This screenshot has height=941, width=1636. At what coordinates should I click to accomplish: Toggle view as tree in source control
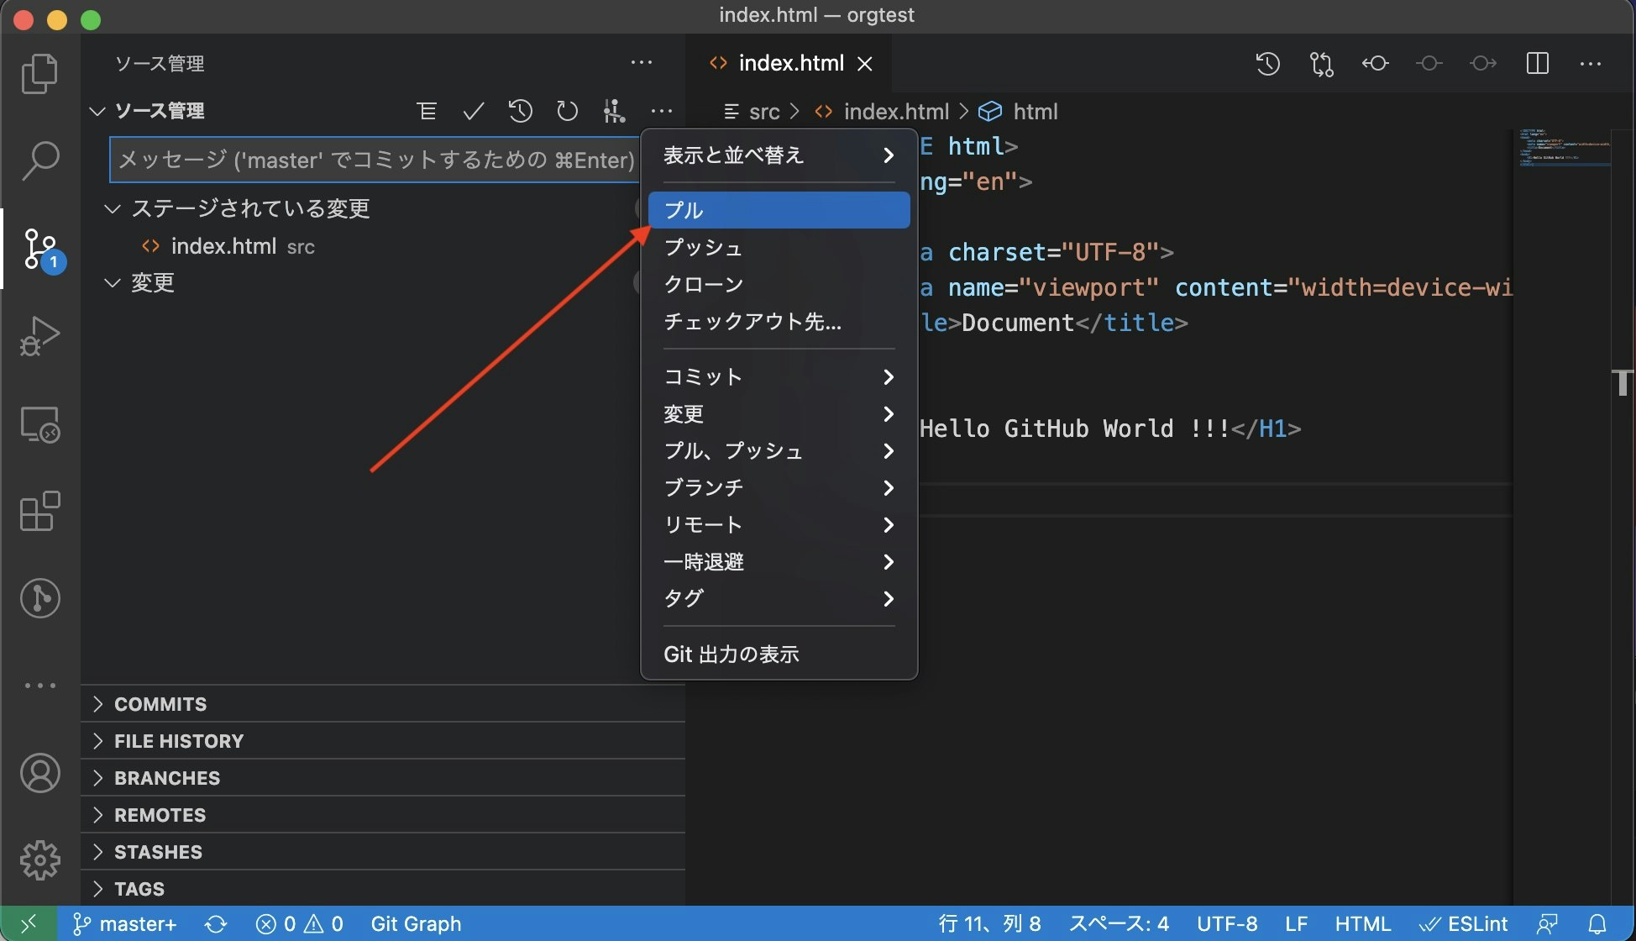pos(427,111)
